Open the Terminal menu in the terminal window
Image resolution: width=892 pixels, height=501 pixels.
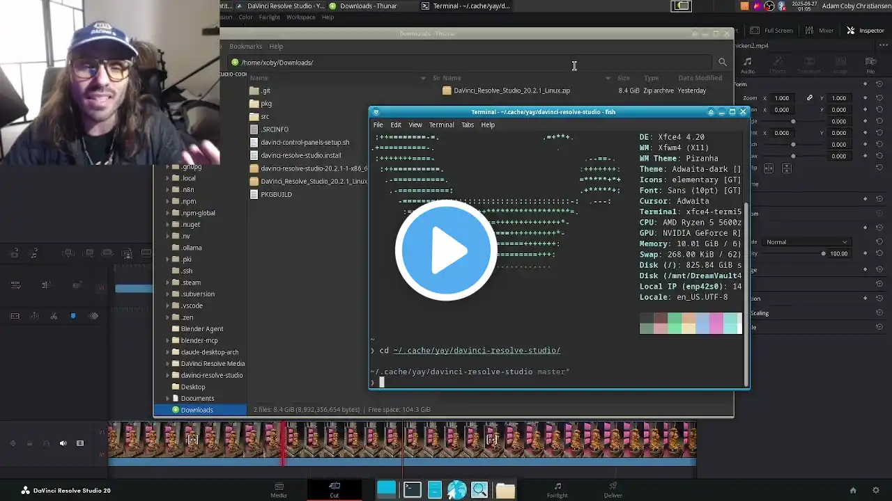pos(441,125)
